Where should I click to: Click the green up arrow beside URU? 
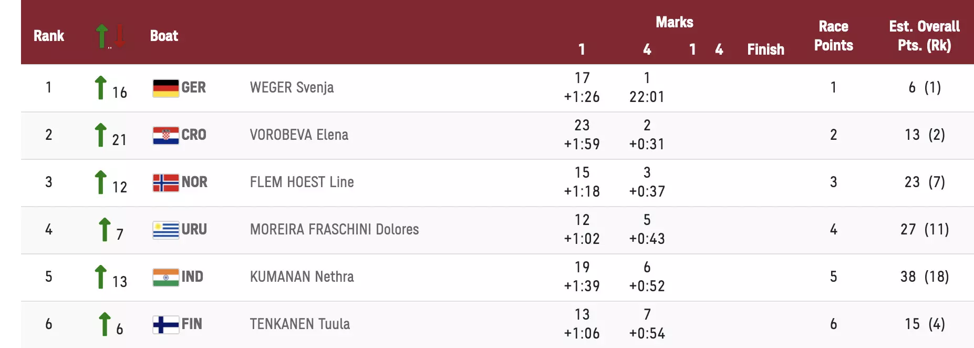pos(105,229)
